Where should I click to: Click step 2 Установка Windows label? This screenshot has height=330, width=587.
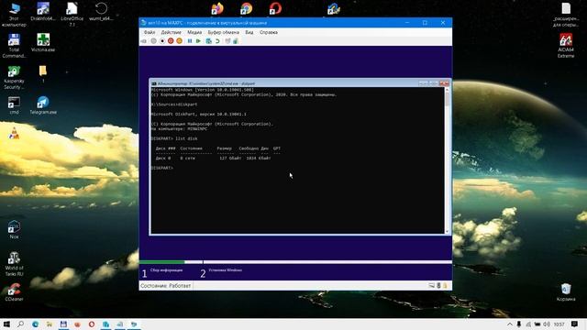pyautogui.click(x=225, y=270)
